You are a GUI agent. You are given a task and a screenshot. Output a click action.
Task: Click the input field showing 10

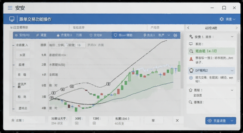pyautogui.click(x=80, y=45)
